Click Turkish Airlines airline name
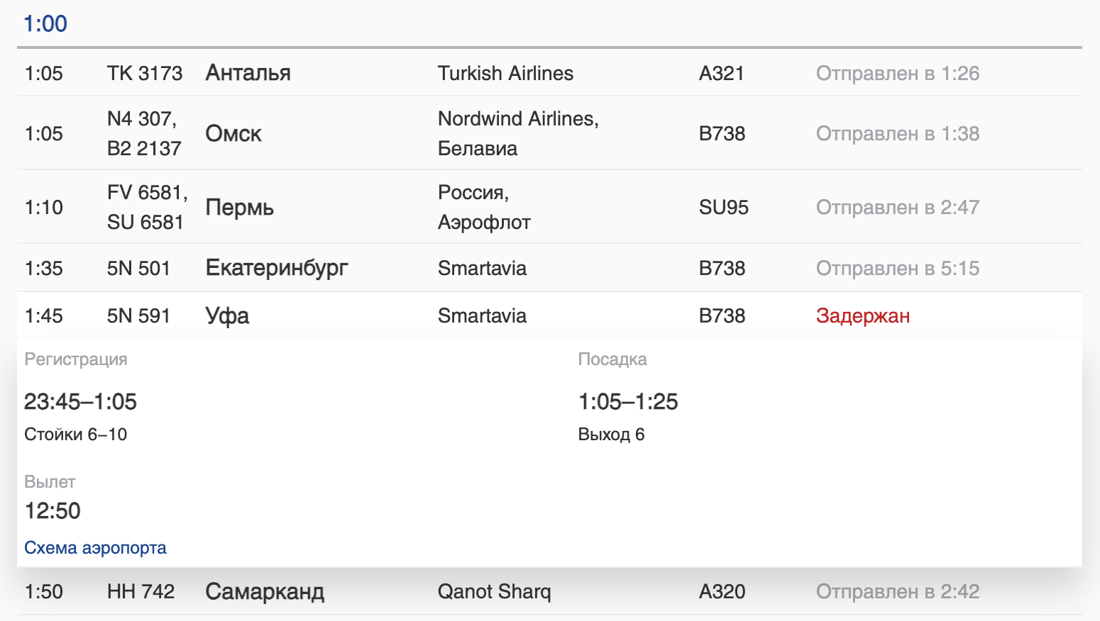Image resolution: width=1100 pixels, height=621 pixels. pos(505,73)
